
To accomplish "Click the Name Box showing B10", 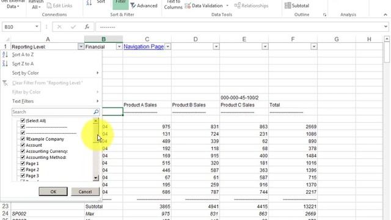I will [x=18, y=27].
